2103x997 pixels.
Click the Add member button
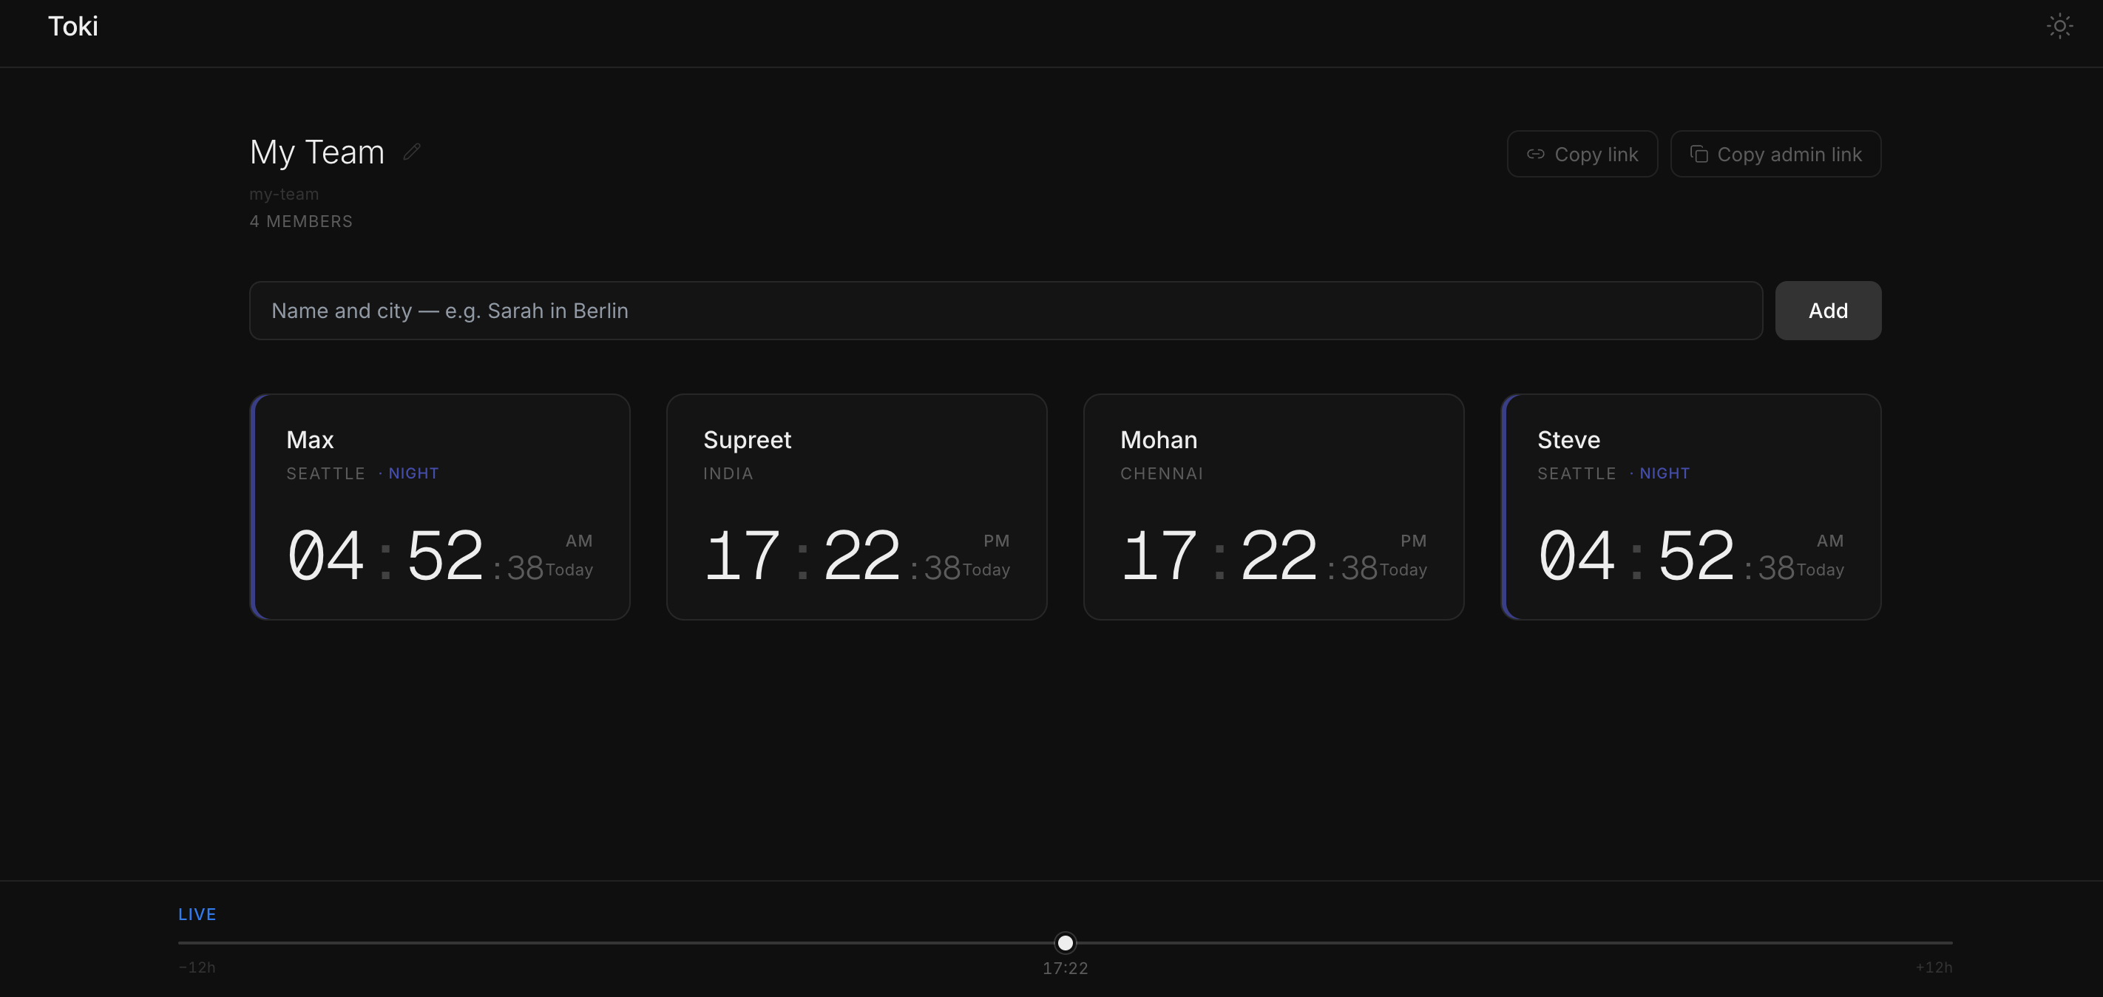point(1827,311)
